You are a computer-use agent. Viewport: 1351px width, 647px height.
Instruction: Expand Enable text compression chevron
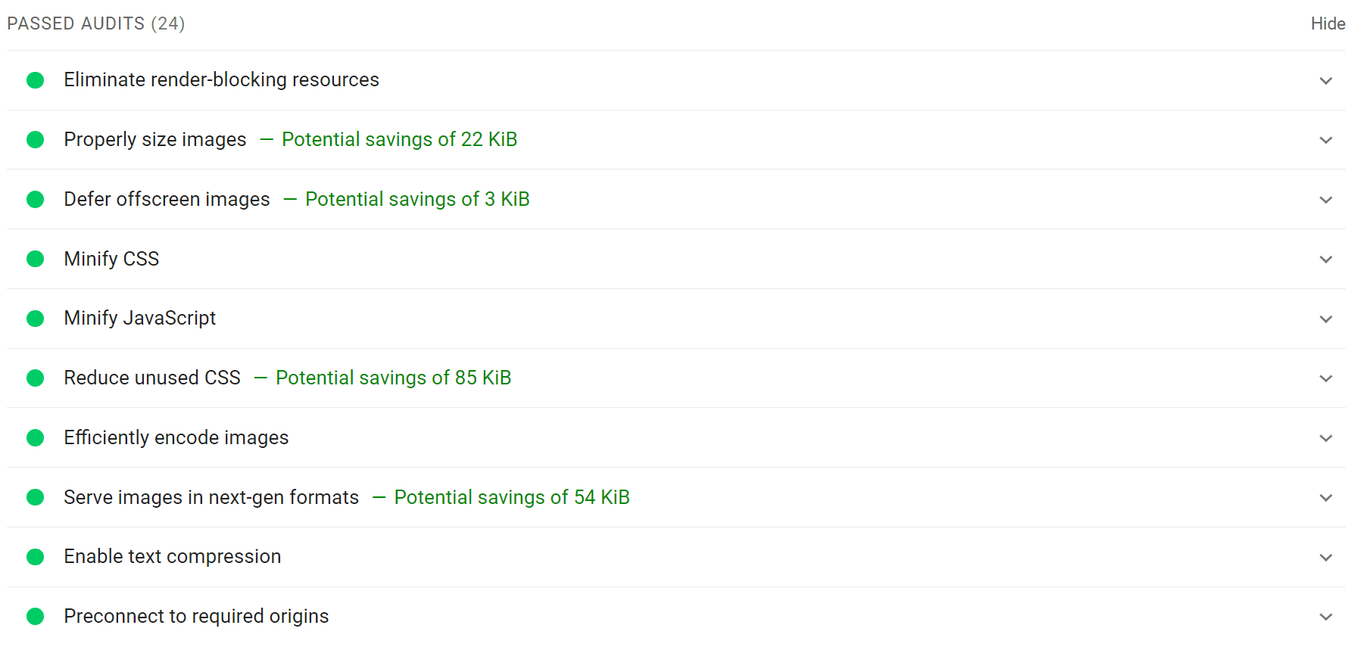click(1325, 558)
